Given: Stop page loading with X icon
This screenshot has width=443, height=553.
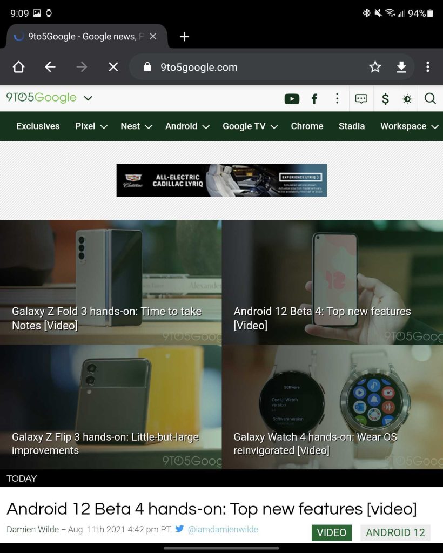Looking at the screenshot, I should (113, 67).
